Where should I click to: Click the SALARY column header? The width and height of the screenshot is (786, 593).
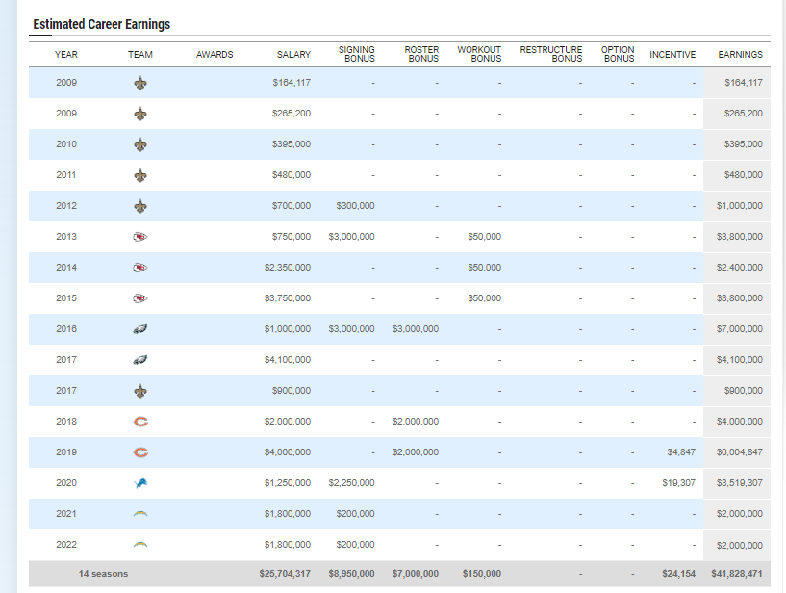tap(293, 55)
